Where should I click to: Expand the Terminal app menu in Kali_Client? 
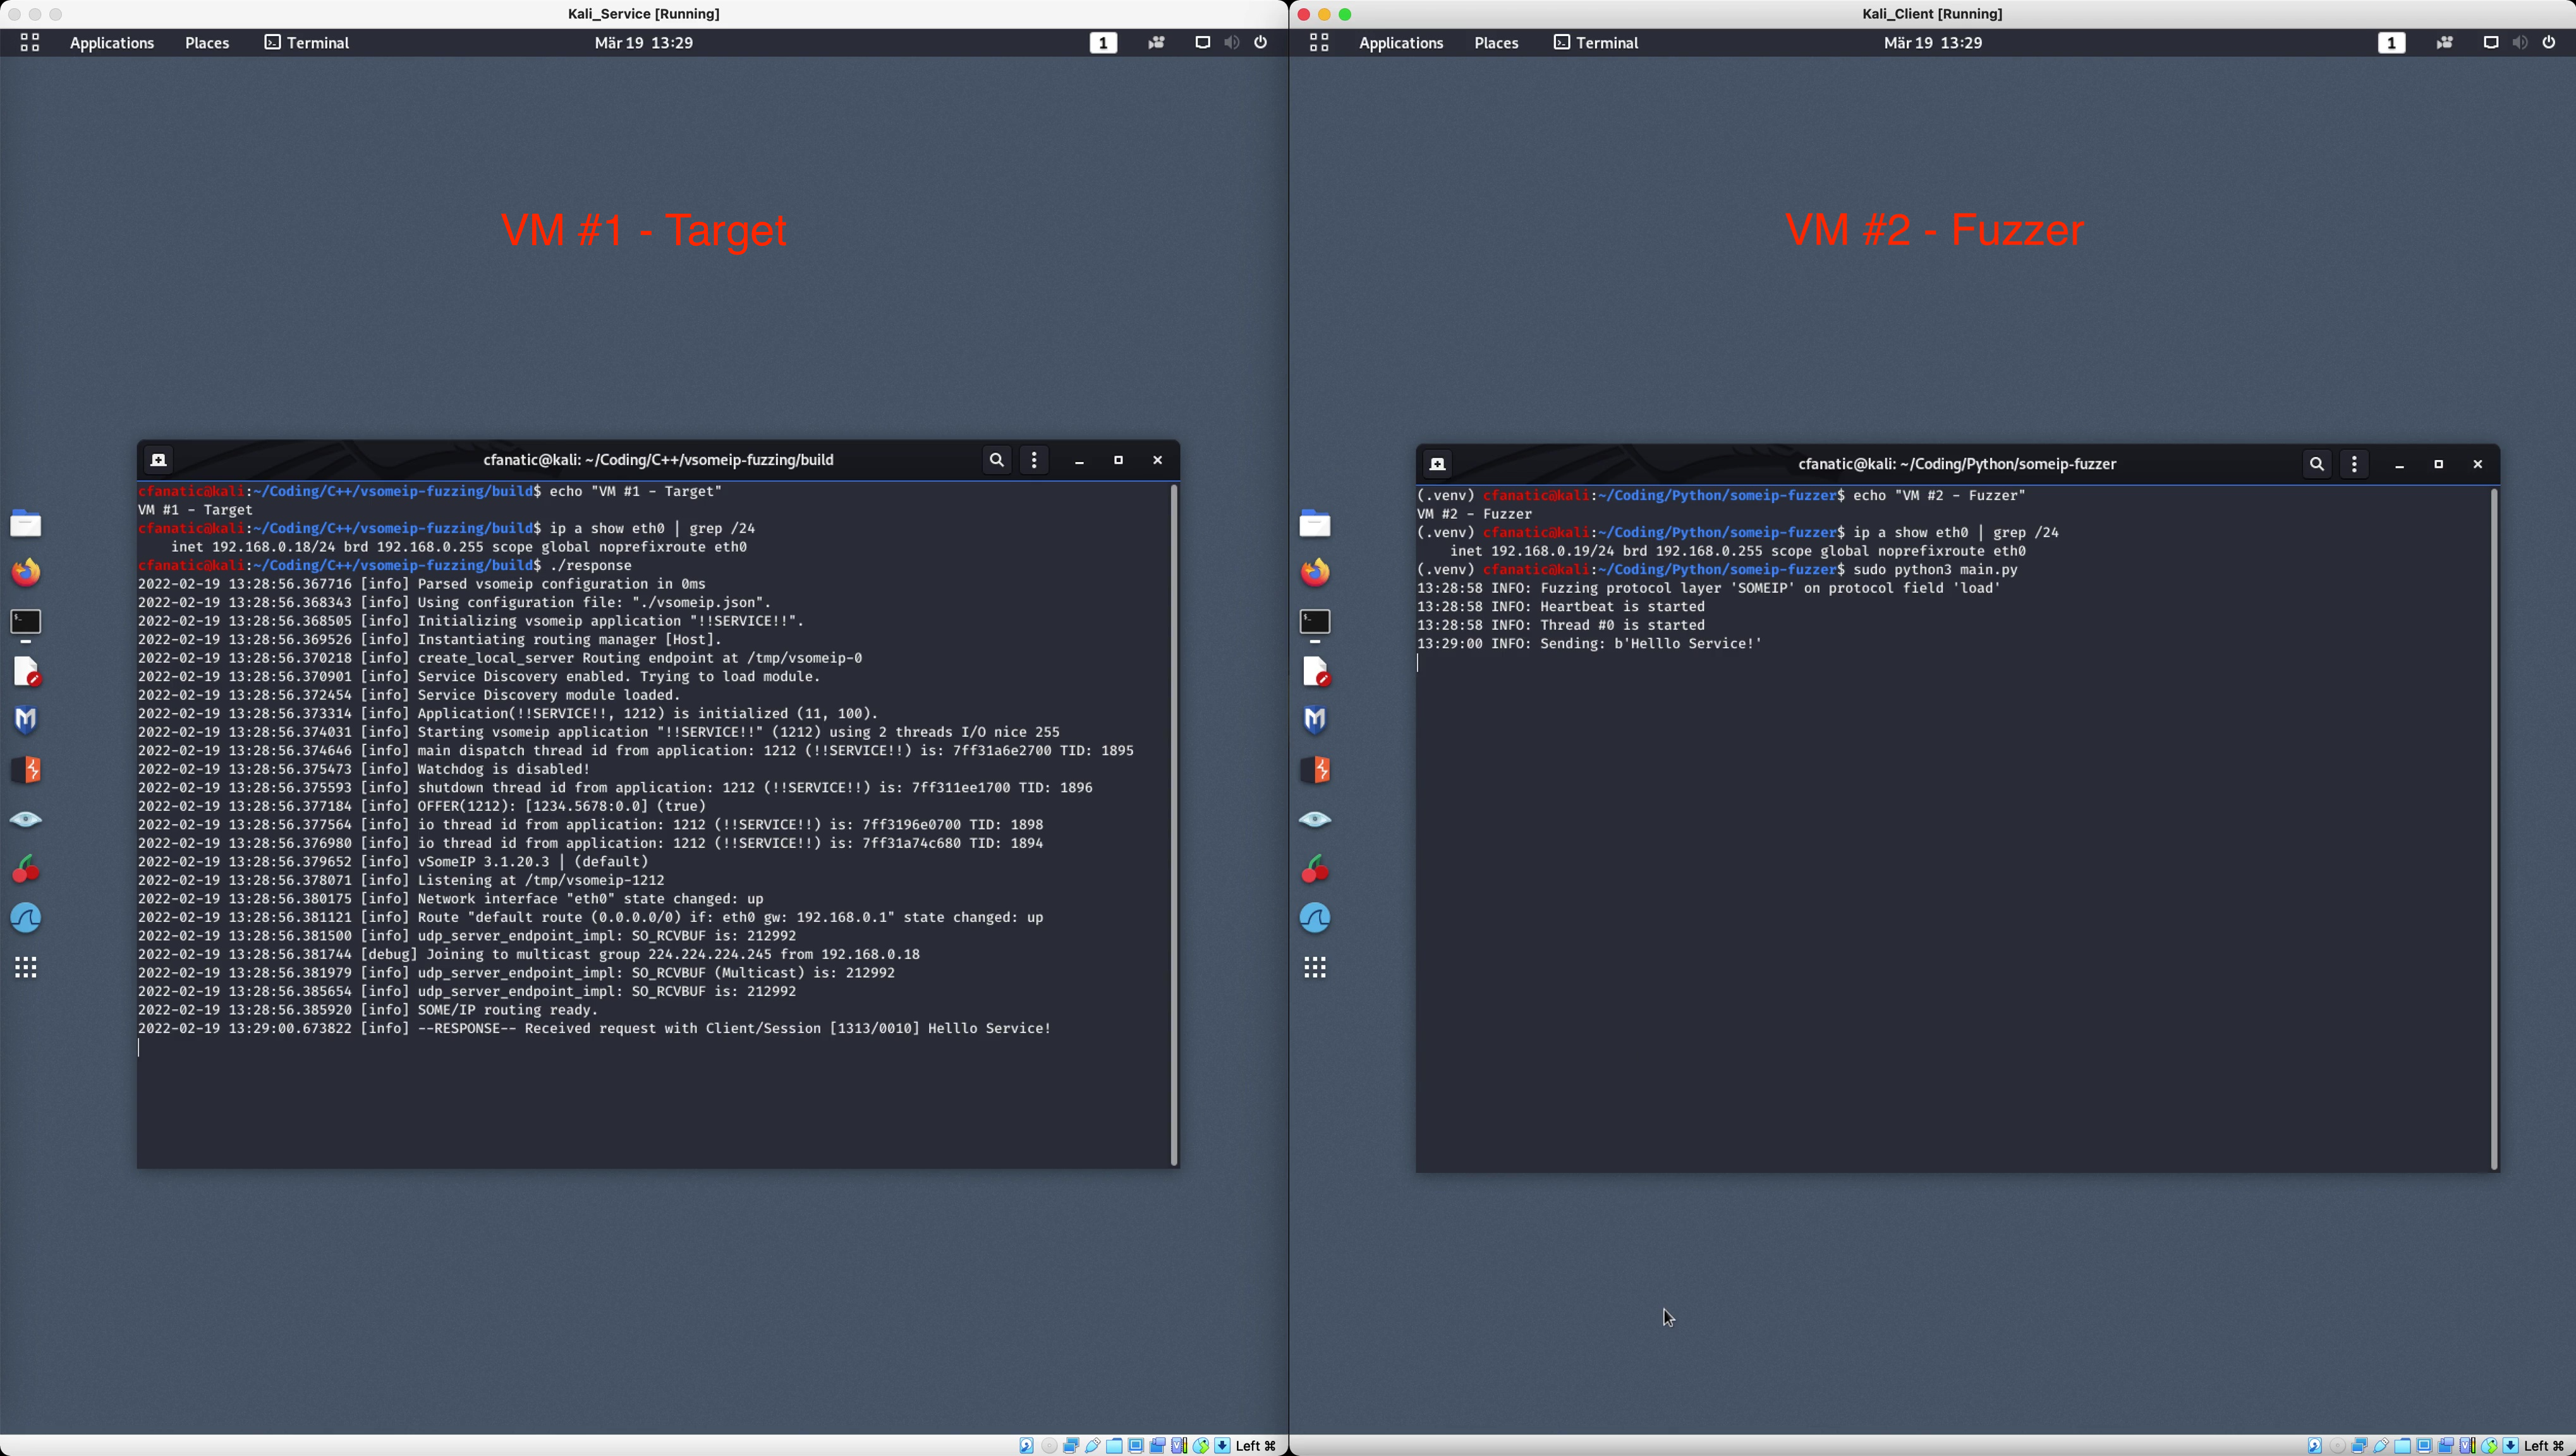tap(1596, 43)
